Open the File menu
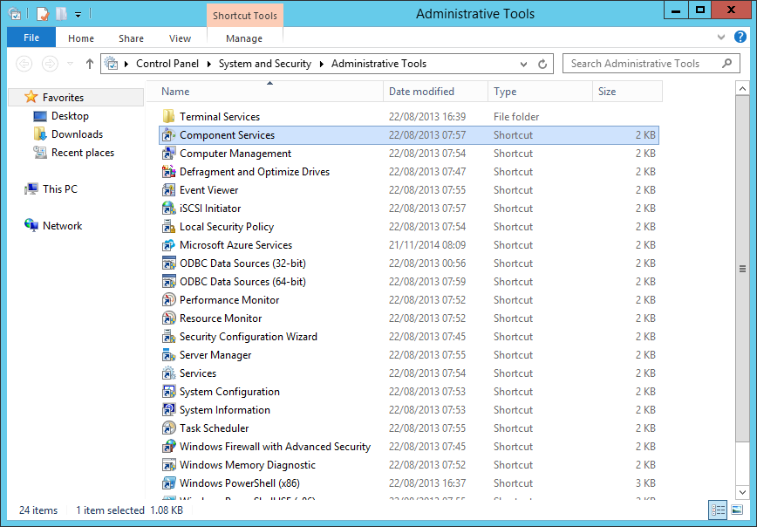 [31, 38]
